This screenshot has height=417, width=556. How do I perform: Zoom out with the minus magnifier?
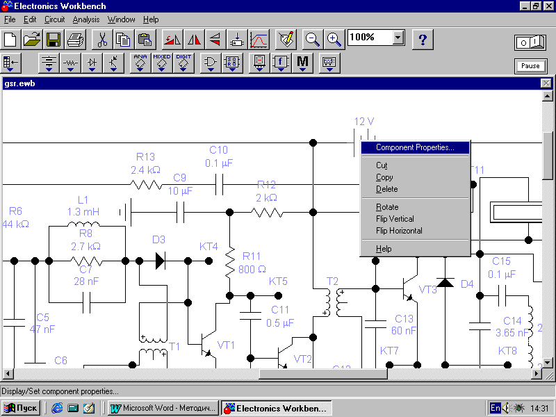[x=312, y=39]
